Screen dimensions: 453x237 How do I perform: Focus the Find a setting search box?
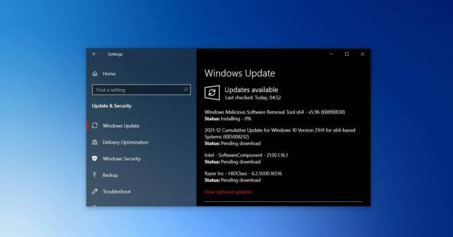141,90
